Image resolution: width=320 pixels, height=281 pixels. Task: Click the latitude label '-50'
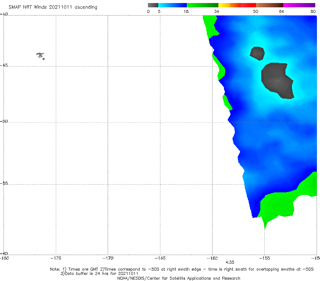(x=4, y=121)
